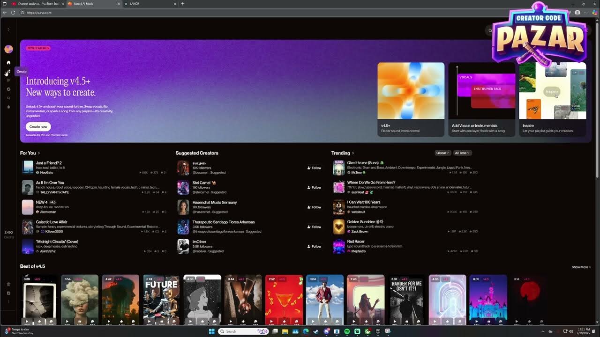Follow Hasenchat Music Germany
Viewport: 600px width, 337px height.
click(315, 207)
